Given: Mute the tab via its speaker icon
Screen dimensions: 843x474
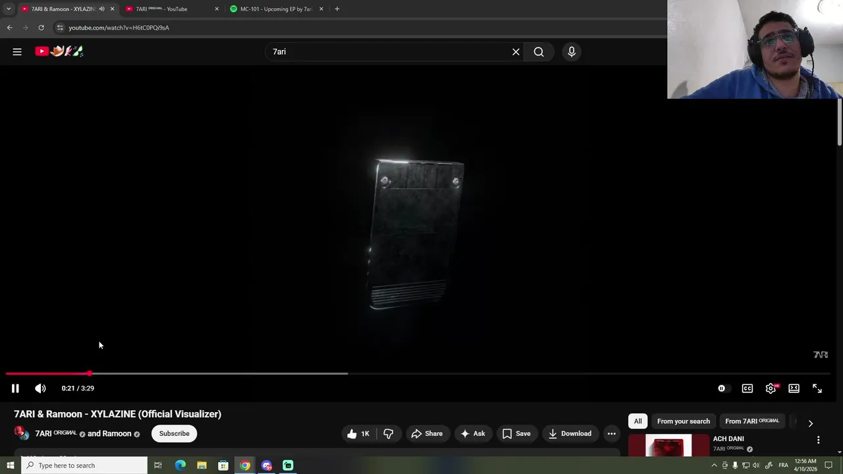Looking at the screenshot, I should (101, 9).
